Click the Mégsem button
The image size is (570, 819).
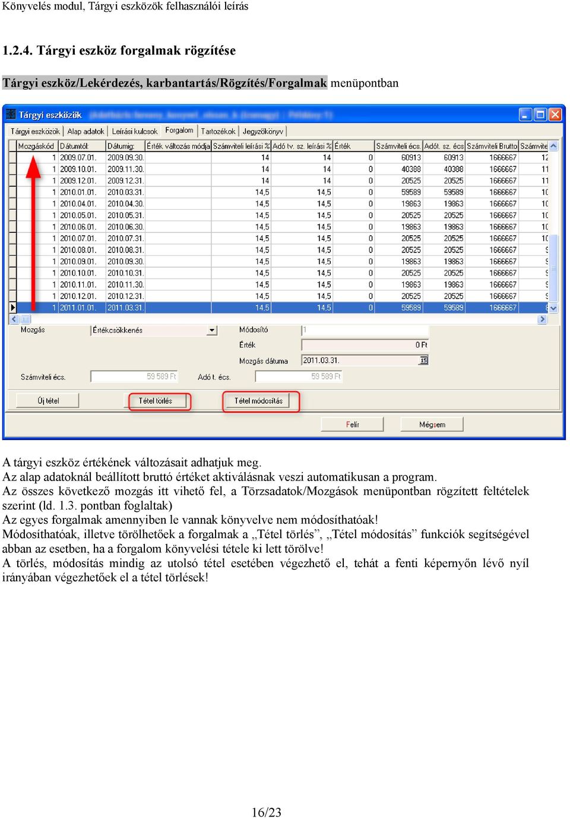[432, 425]
